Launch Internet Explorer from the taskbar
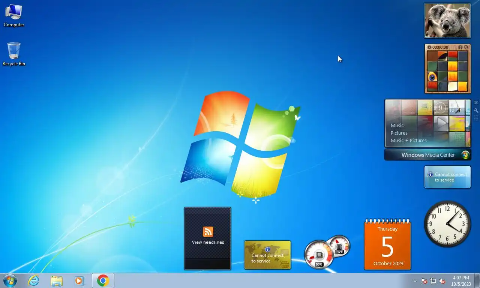The width and height of the screenshot is (480, 288). tap(34, 280)
